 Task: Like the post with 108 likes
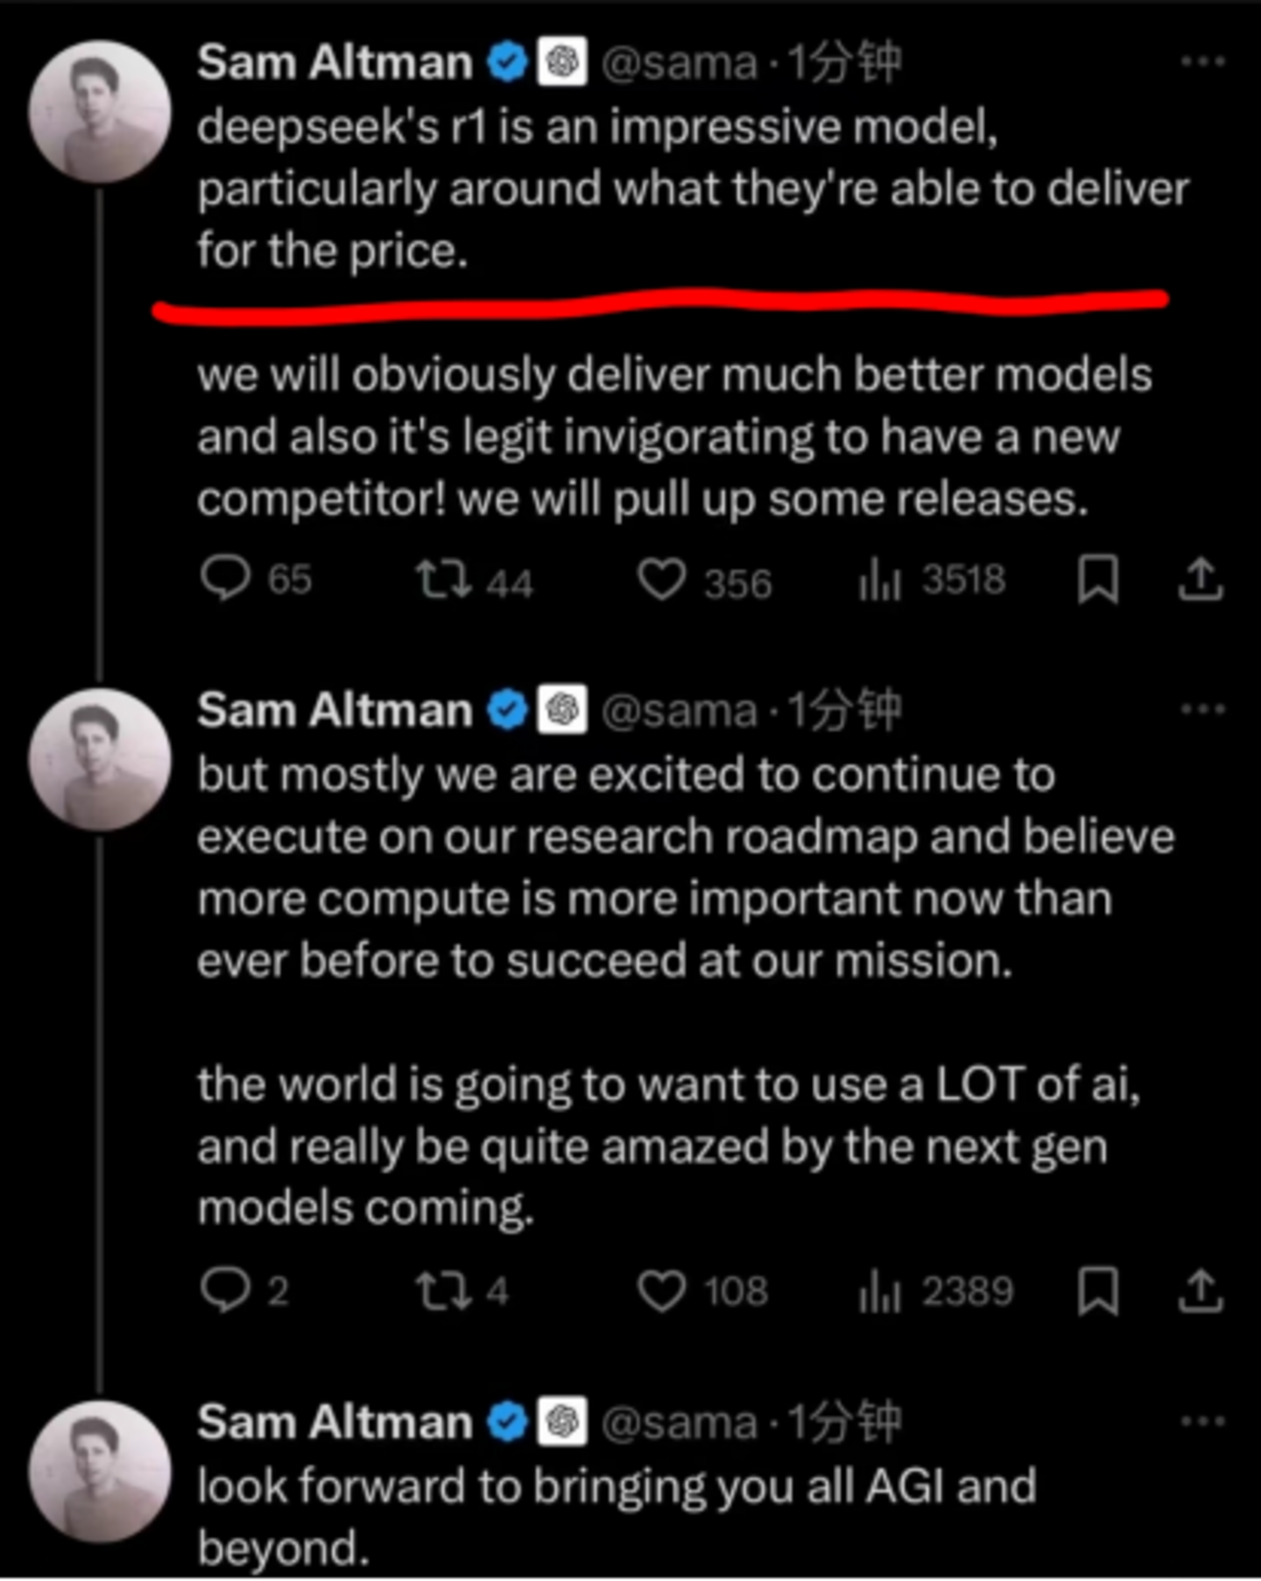(661, 1290)
